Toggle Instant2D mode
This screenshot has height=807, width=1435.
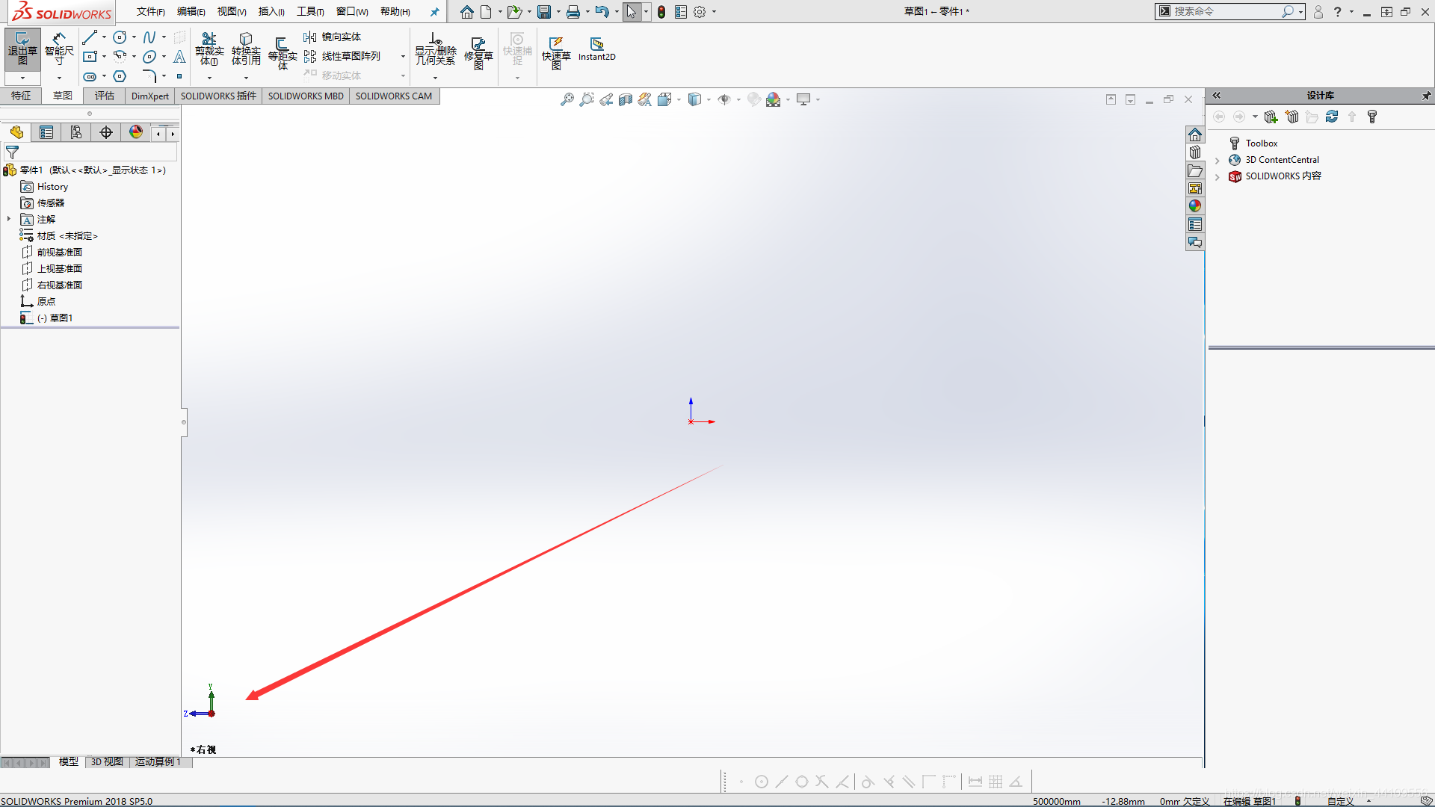point(596,49)
